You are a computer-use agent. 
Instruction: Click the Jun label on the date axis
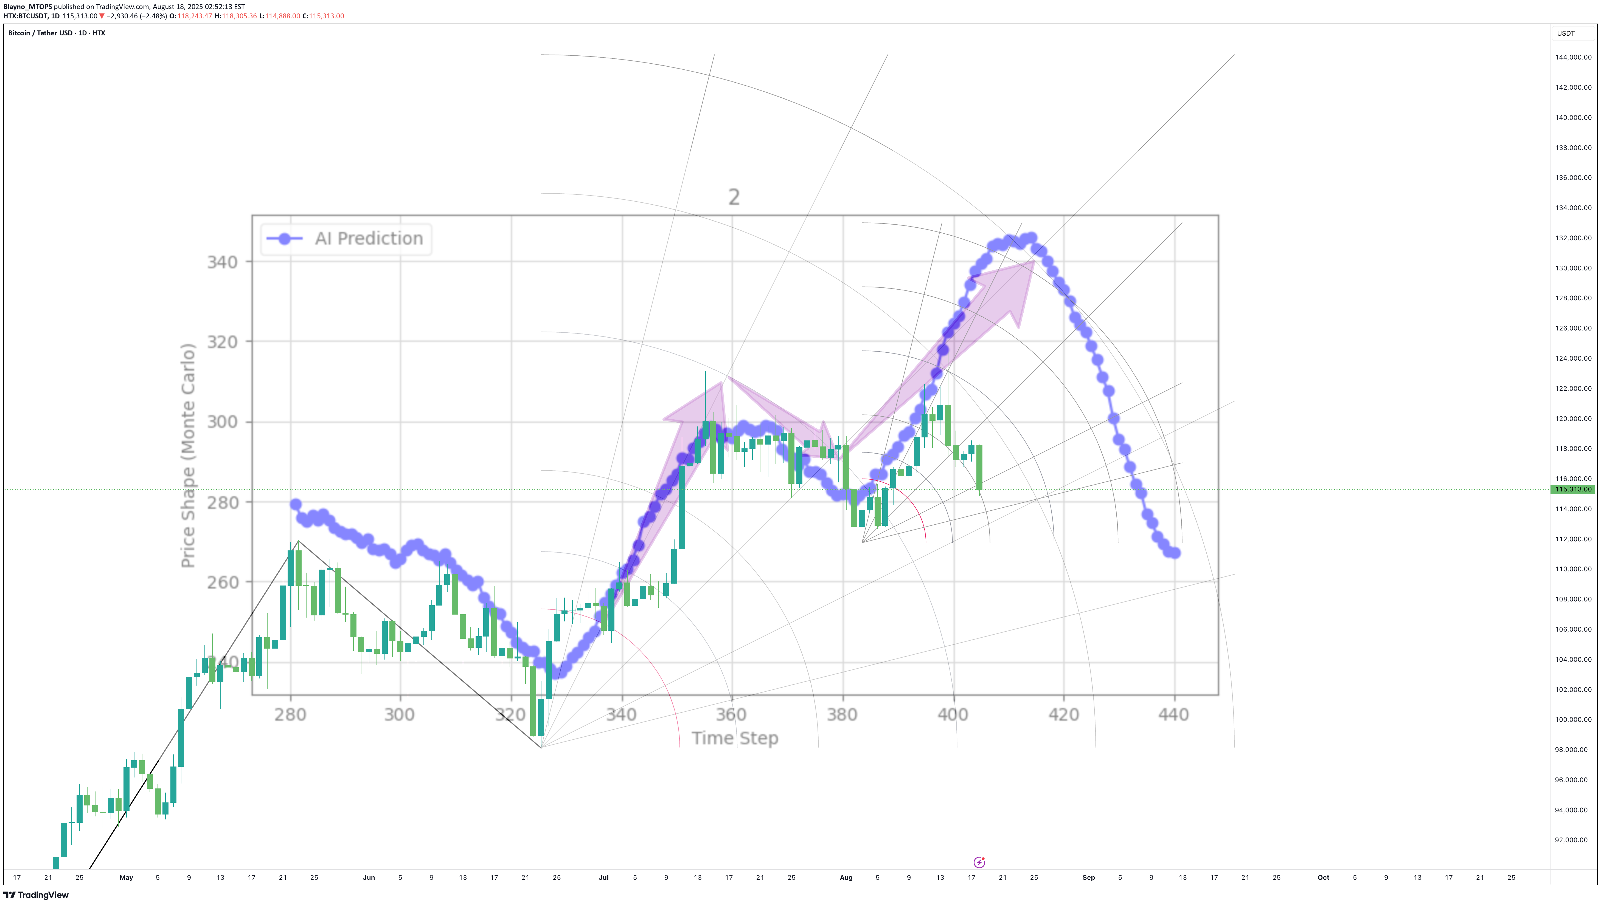369,878
